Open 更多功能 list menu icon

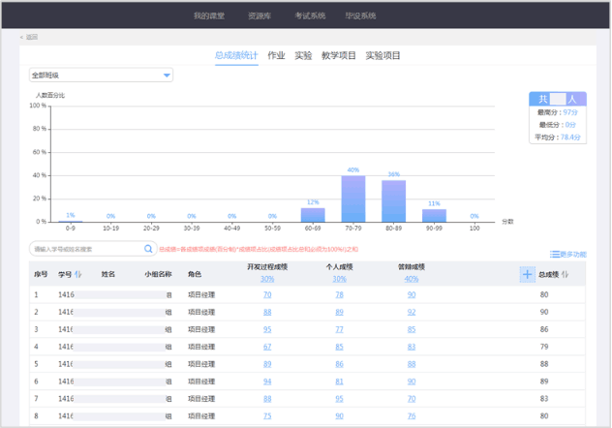(x=555, y=255)
